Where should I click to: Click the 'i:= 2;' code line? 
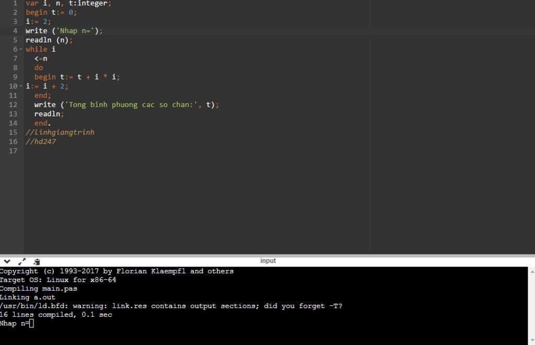point(38,21)
